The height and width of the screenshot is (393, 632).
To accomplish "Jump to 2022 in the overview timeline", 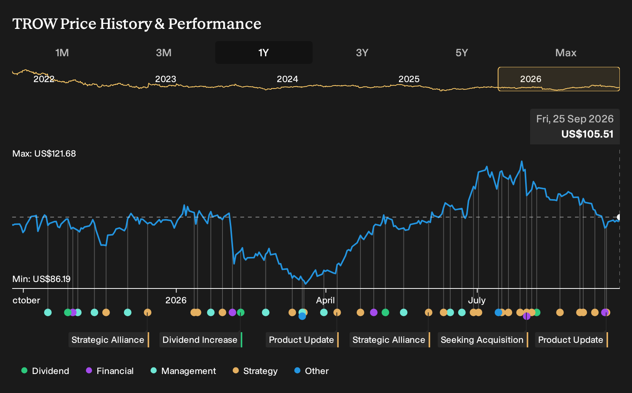I will pos(44,79).
